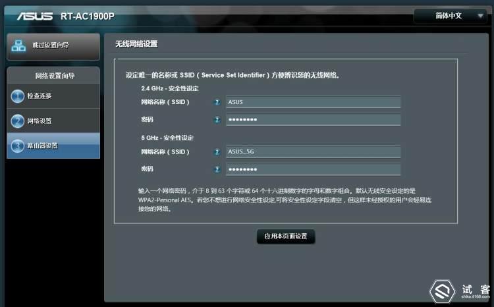
Task: Select the 路由器设置 step
Action: (x=53, y=146)
